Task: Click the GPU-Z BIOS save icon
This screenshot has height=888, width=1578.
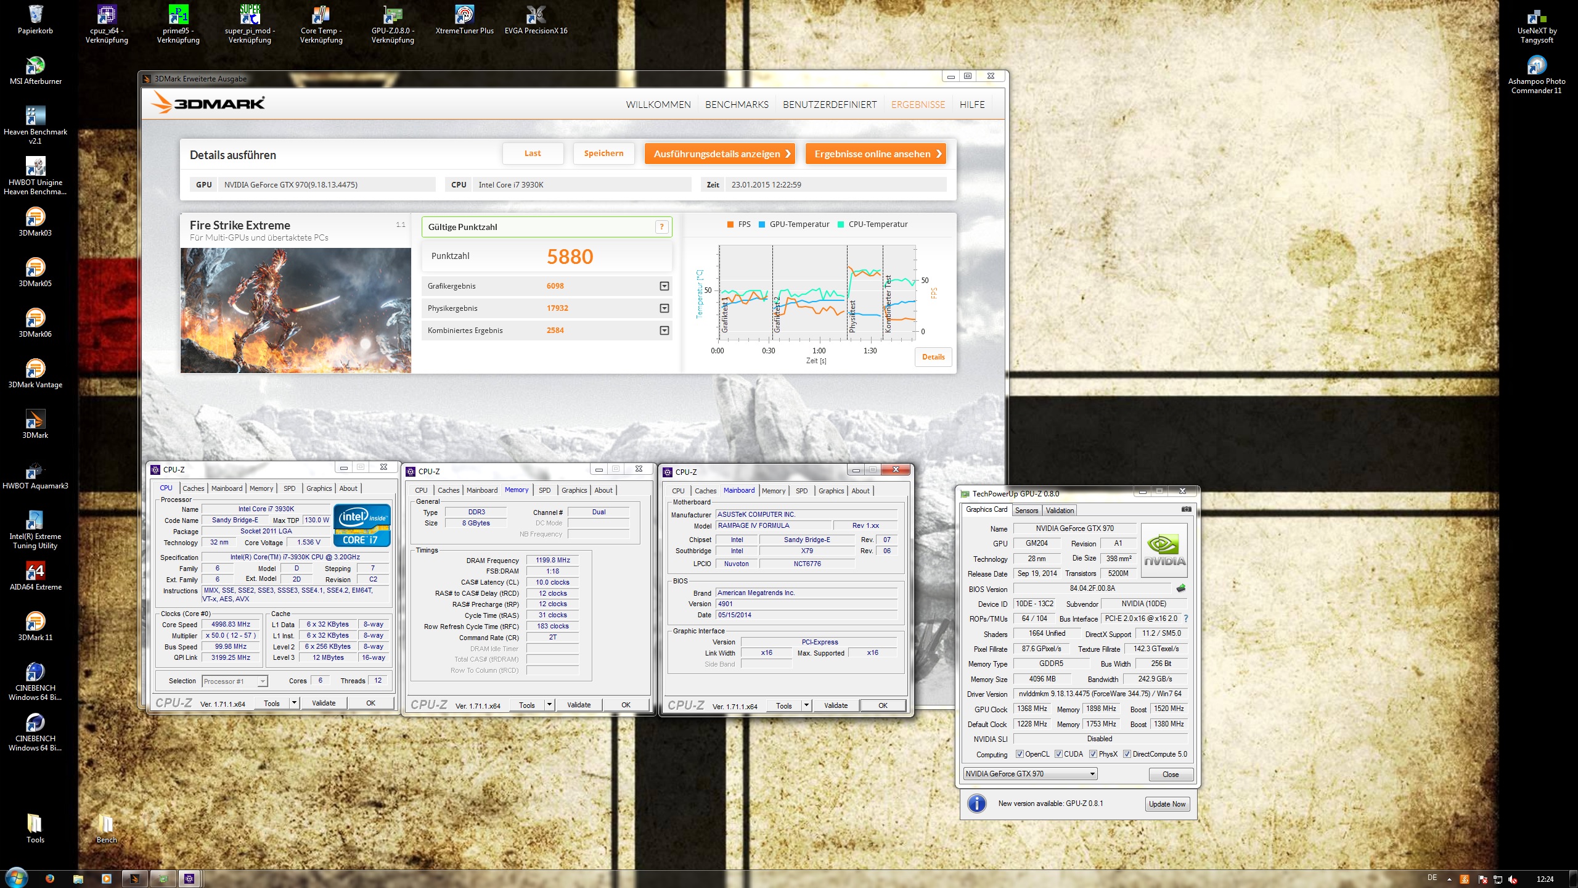Action: tap(1181, 588)
